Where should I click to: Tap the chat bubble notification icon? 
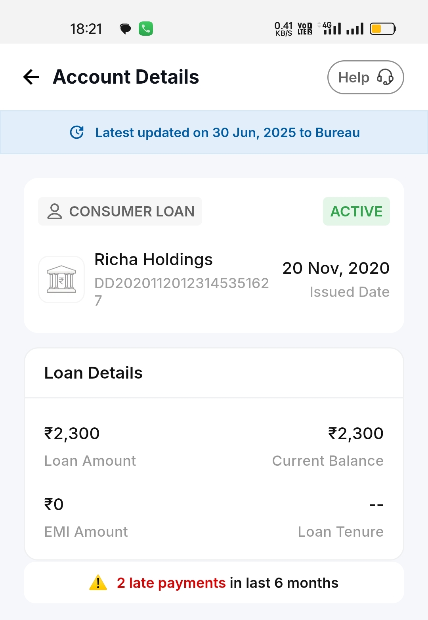click(x=125, y=29)
